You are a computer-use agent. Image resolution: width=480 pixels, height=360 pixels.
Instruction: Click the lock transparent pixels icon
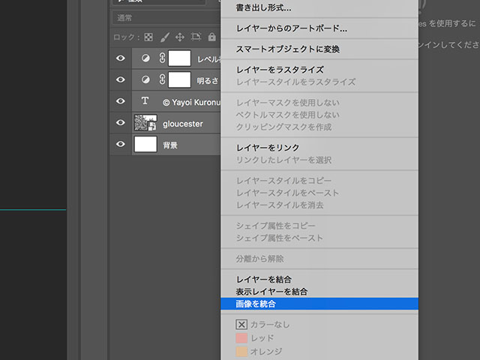click(148, 37)
